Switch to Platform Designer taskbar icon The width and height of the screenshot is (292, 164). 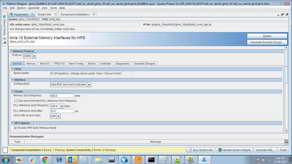pos(204,160)
